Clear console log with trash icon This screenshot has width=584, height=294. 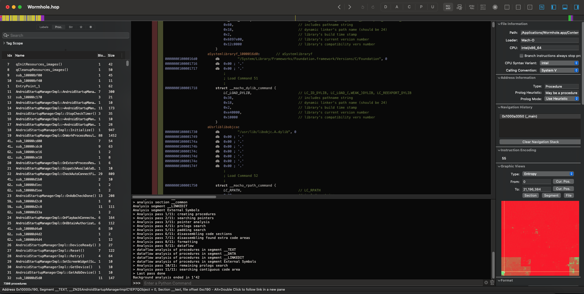click(x=492, y=283)
